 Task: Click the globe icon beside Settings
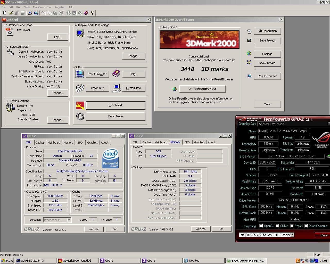249,53
